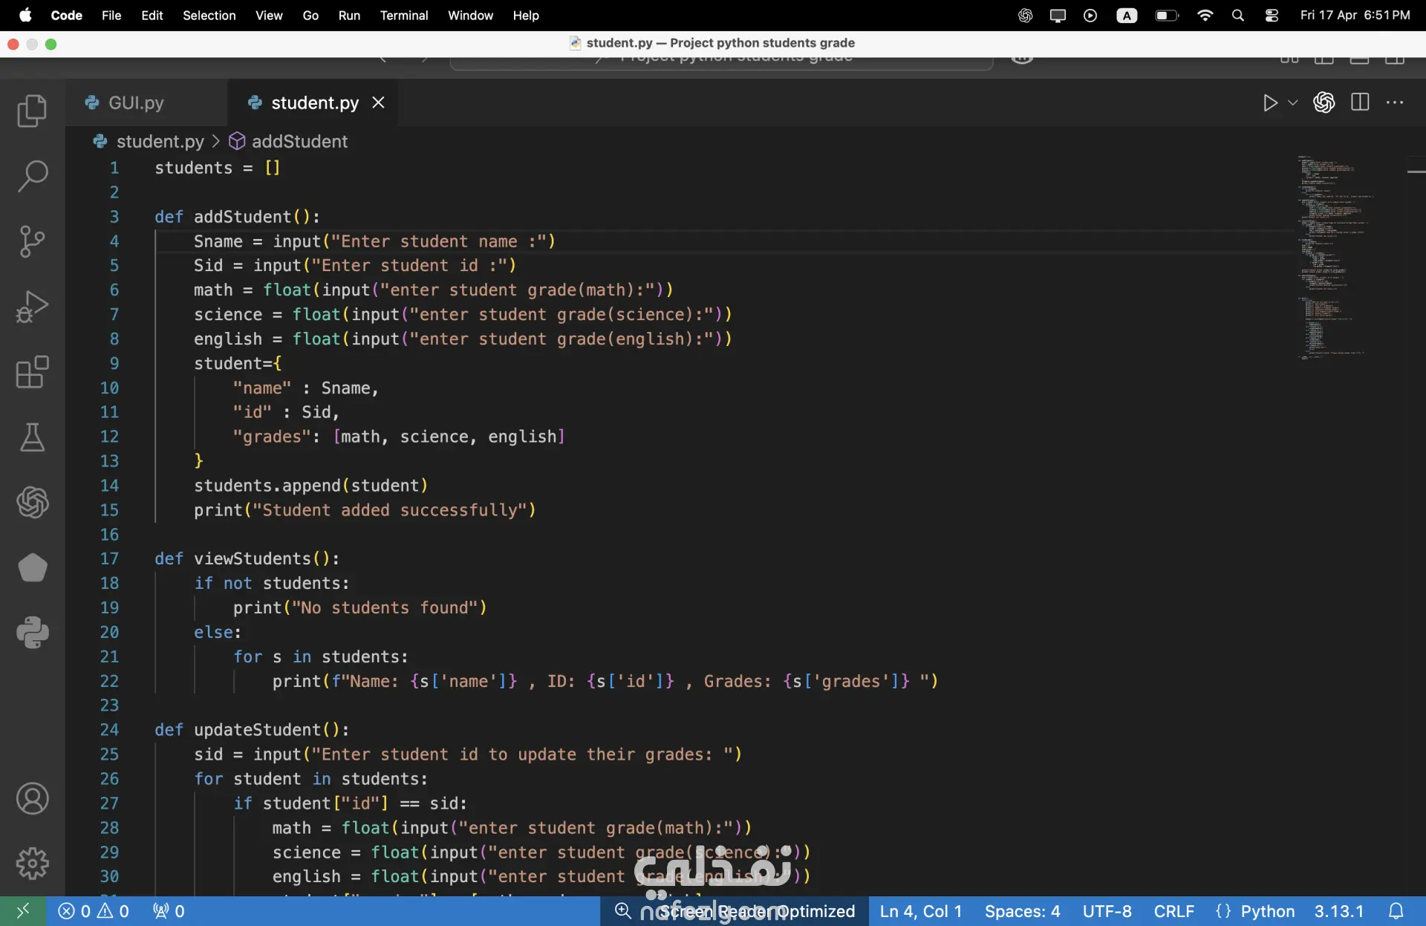Open the Python sidebar view
The width and height of the screenshot is (1426, 926).
point(32,633)
